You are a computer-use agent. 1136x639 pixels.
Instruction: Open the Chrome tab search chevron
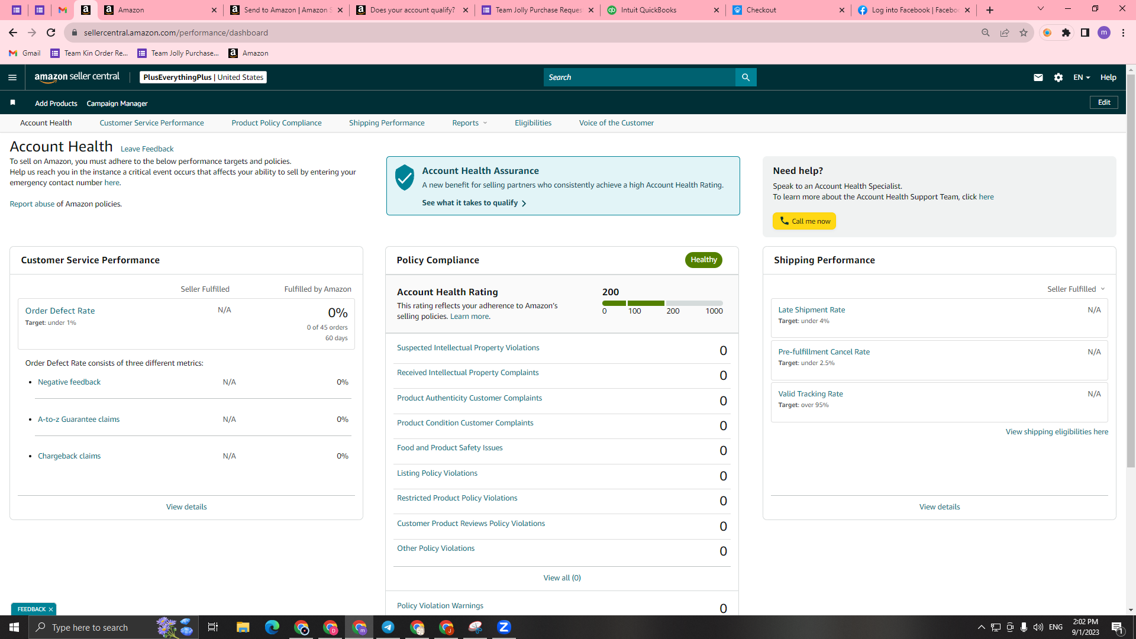[x=1041, y=9]
